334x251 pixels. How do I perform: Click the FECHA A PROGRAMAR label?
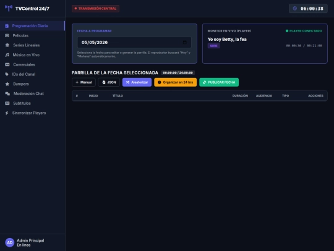click(94, 31)
